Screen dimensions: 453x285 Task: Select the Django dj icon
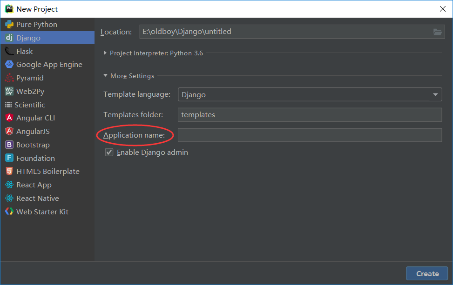[9, 38]
